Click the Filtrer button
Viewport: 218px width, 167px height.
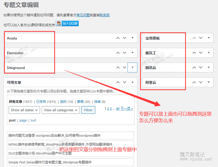pos(88,110)
